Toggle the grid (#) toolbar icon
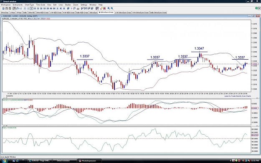 (x=68, y=8)
